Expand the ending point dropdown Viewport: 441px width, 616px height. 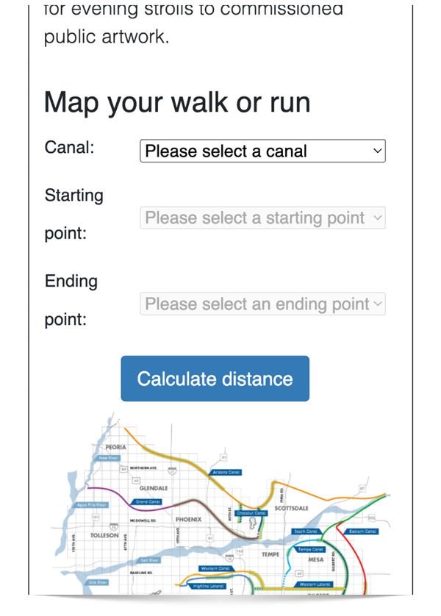point(262,304)
